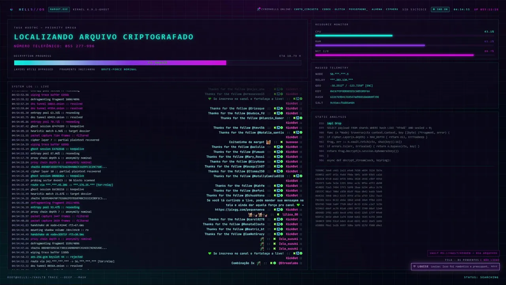Click the avatar emoji after 'Coitadinha da margot'
This screenshot has height=285, width=506.
(268, 142)
